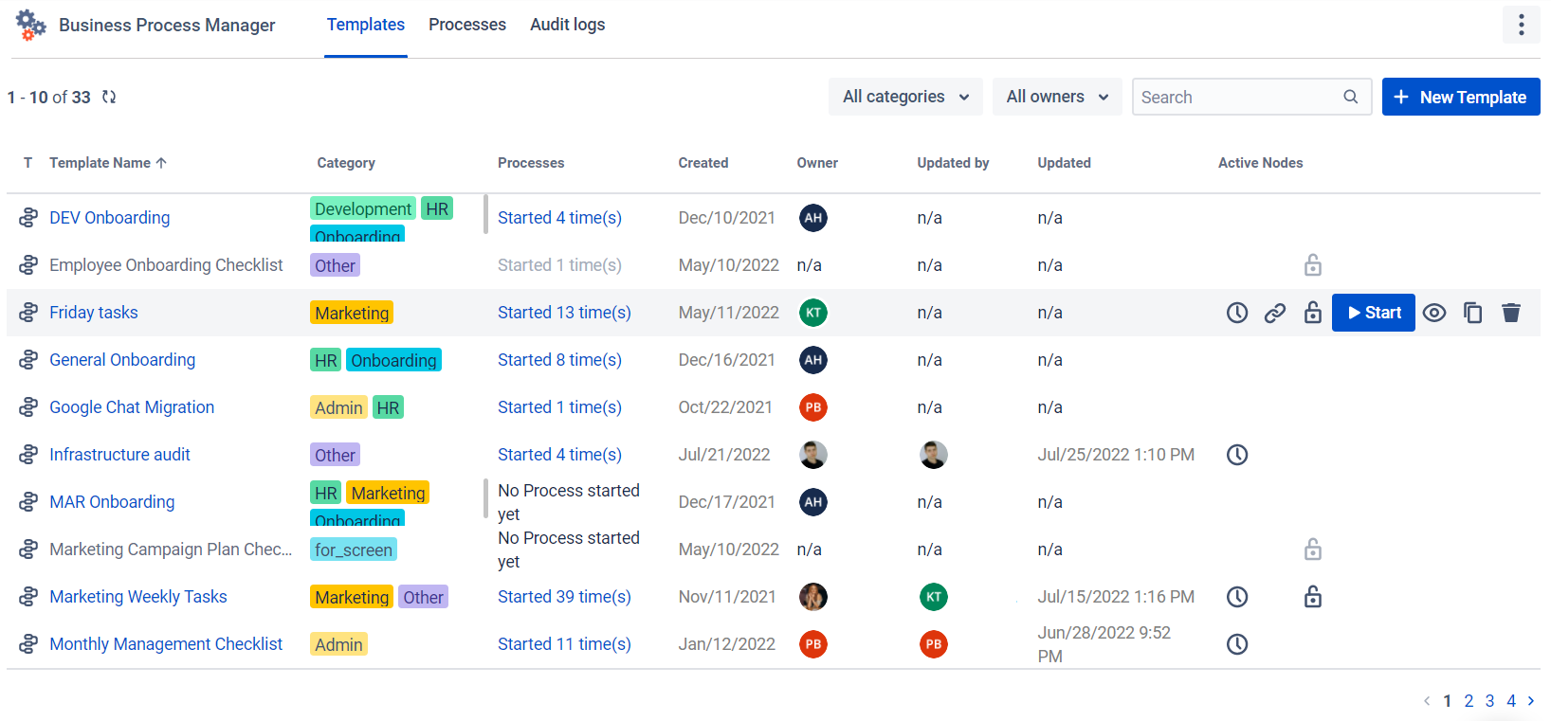
Task: Start the Friday tasks process
Action: (1374, 313)
